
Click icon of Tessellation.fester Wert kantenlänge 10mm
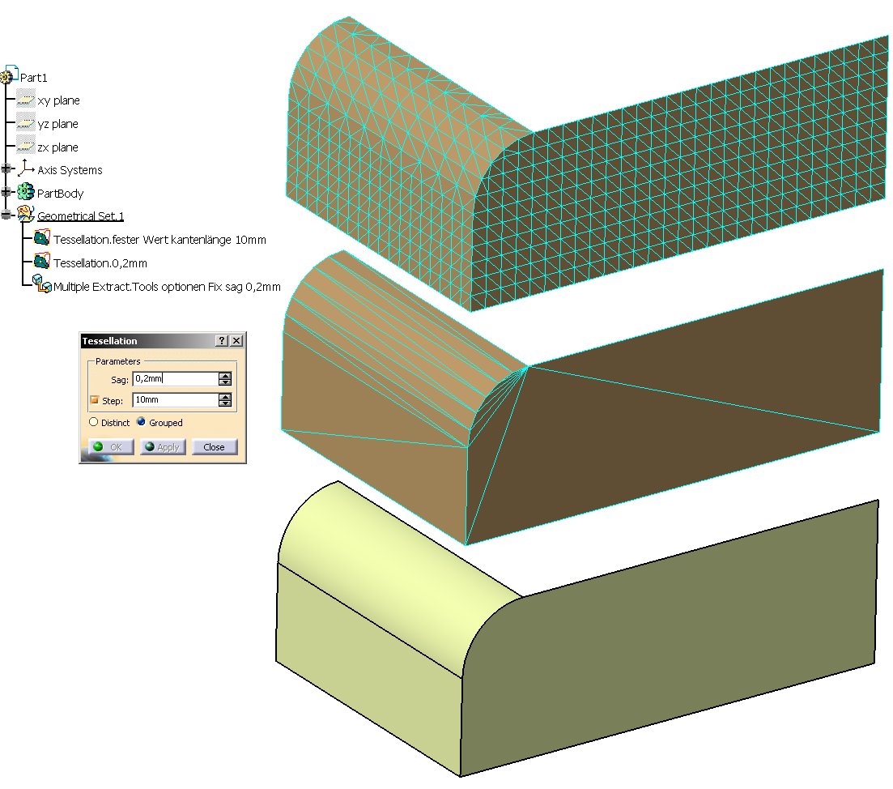(x=41, y=238)
